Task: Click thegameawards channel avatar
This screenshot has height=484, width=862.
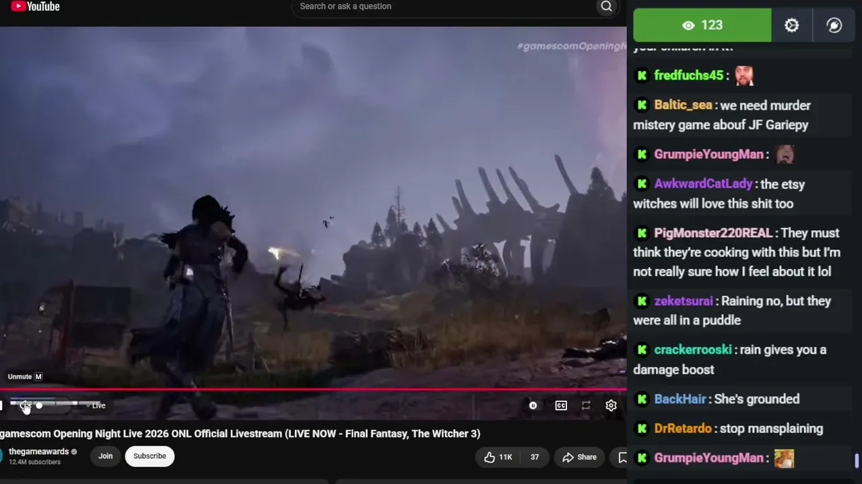Action: coord(1,456)
